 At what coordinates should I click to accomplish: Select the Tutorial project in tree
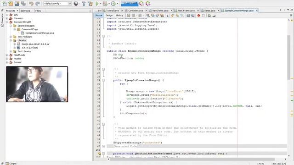17,62
